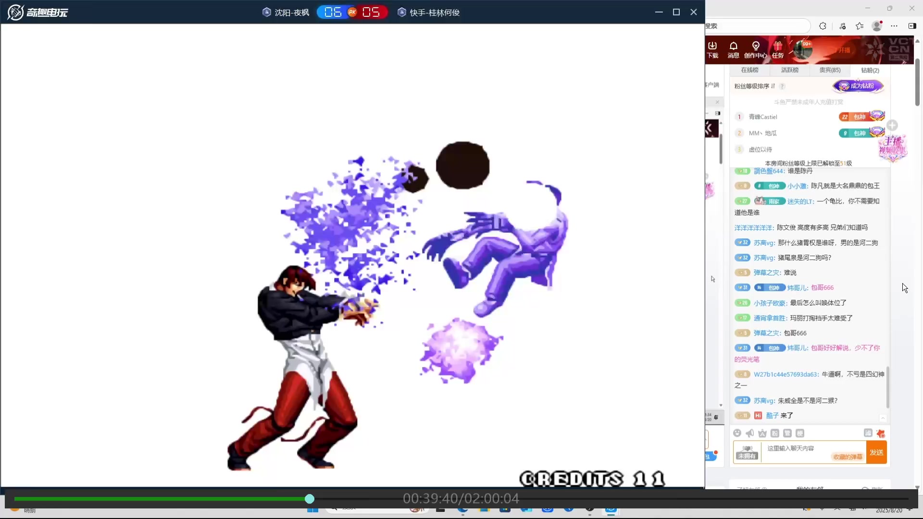
Task: Click player name 快手-桂林何俊 in title bar
Action: (435, 12)
